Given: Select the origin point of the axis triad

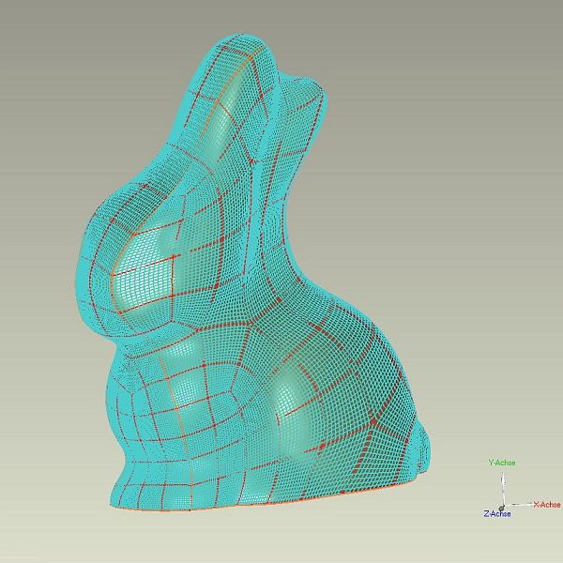Looking at the screenshot, I should tap(503, 506).
